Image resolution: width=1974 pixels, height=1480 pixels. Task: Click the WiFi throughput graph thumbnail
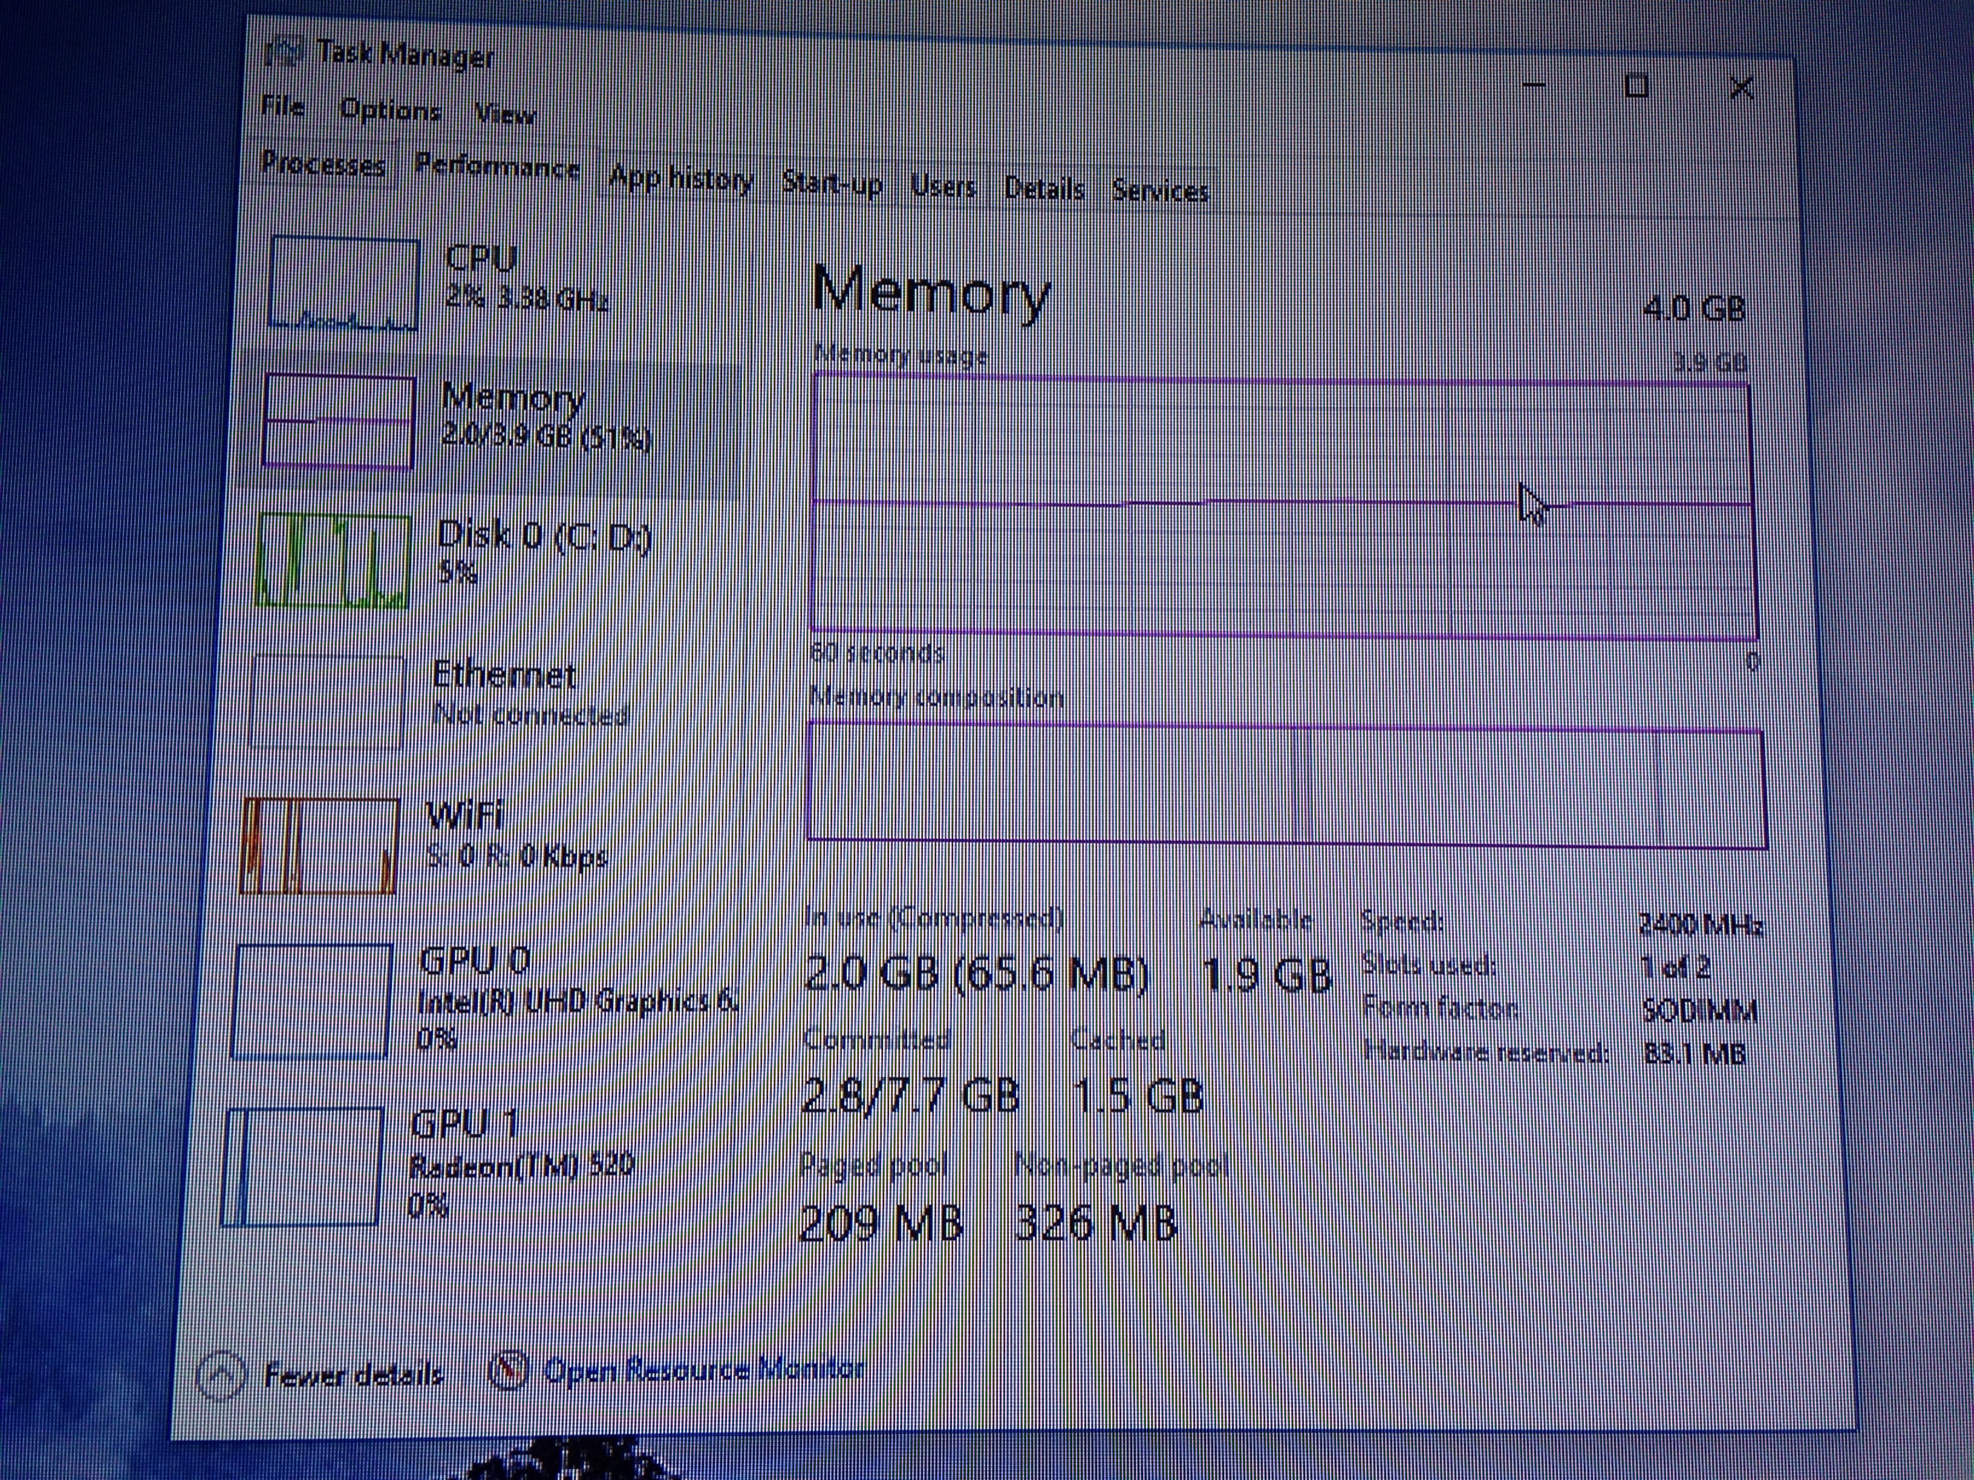319,845
